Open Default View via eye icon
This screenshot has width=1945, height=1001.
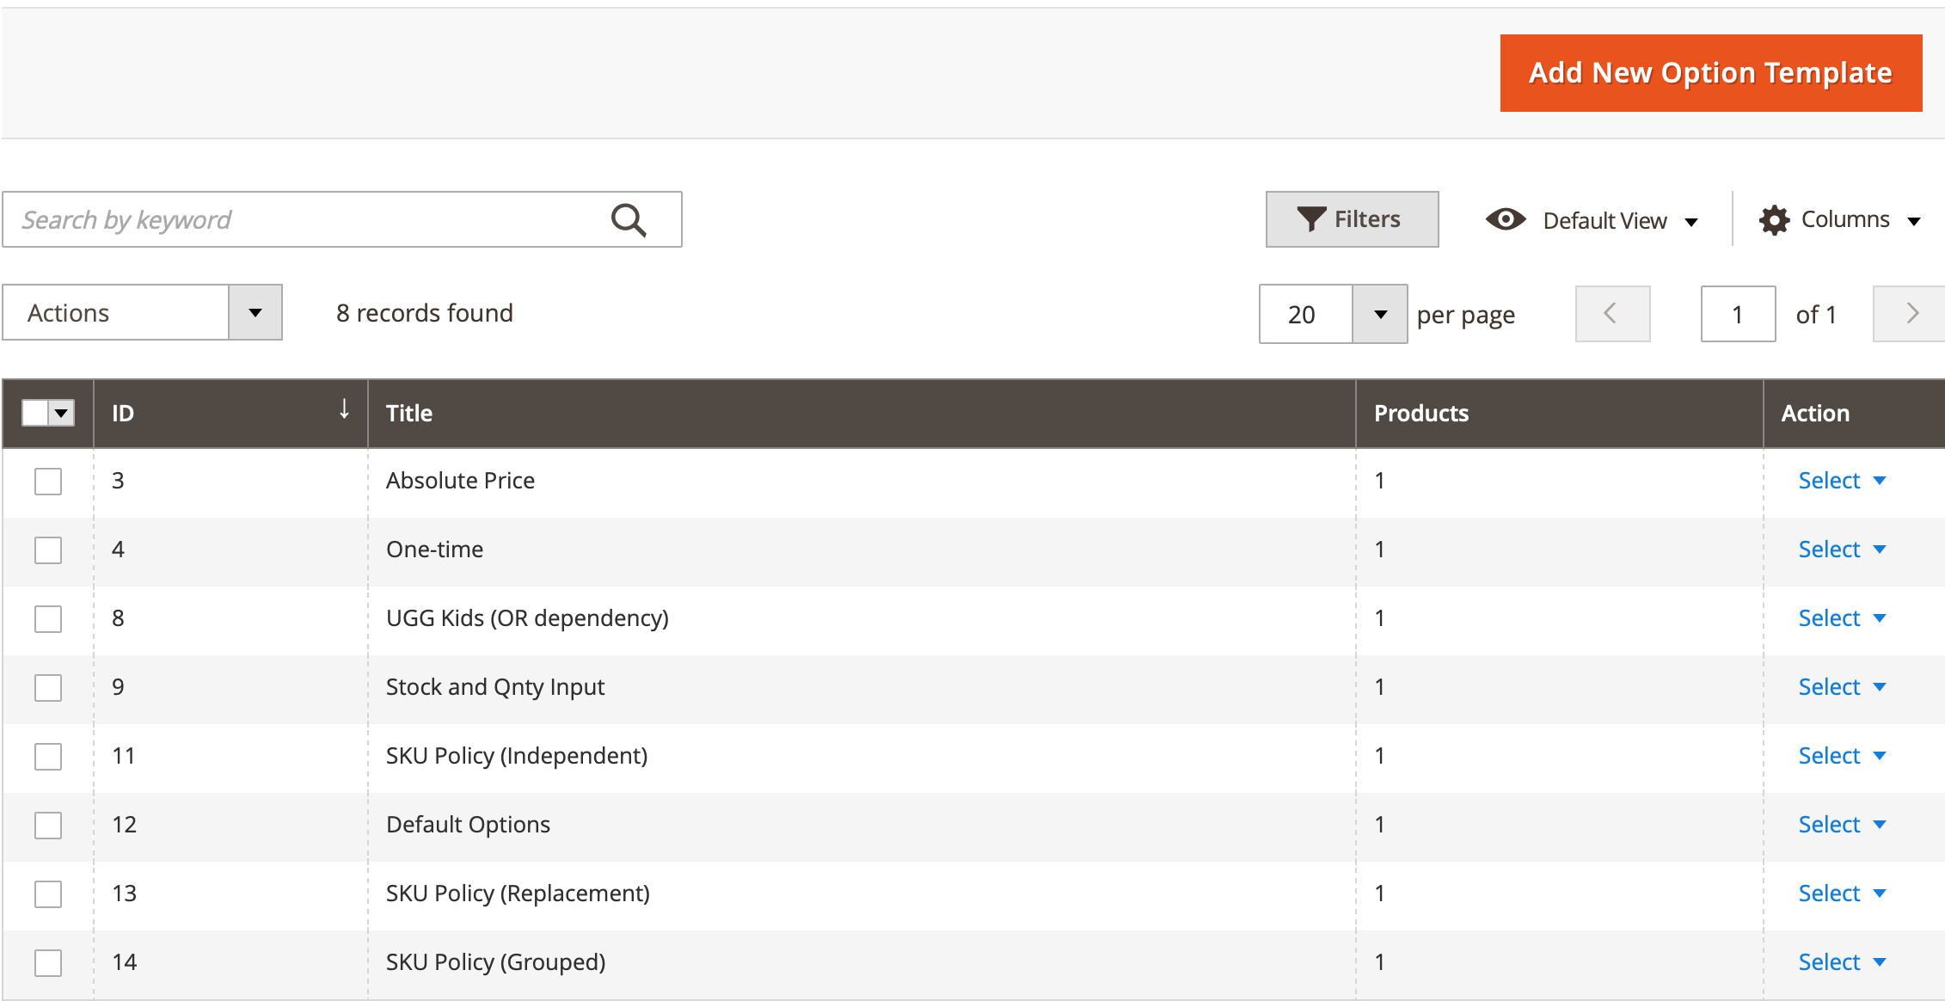pyautogui.click(x=1506, y=219)
